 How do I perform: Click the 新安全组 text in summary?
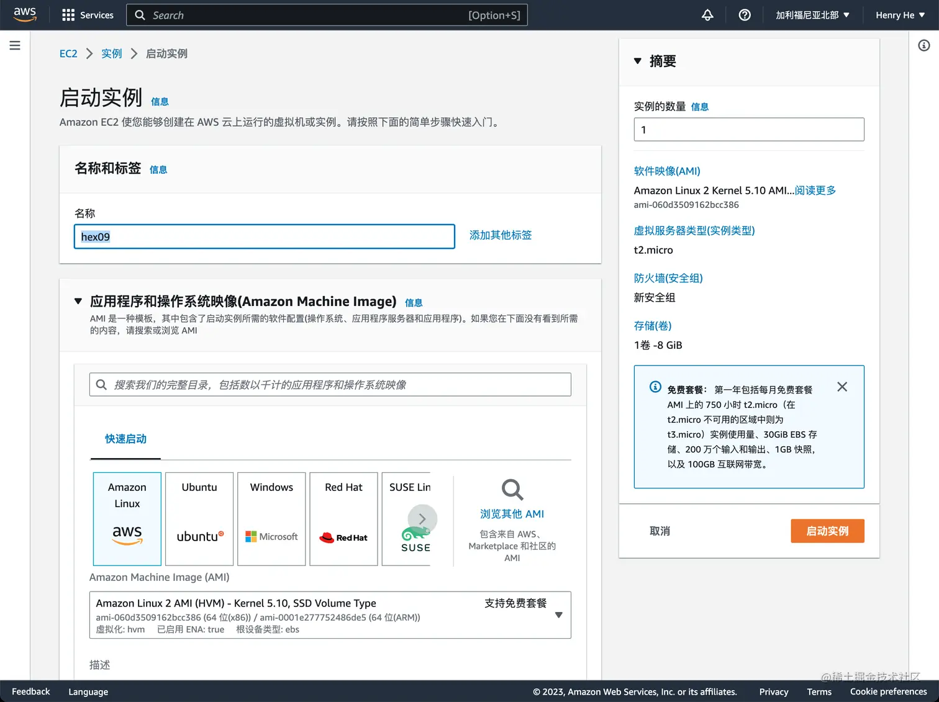[655, 297]
